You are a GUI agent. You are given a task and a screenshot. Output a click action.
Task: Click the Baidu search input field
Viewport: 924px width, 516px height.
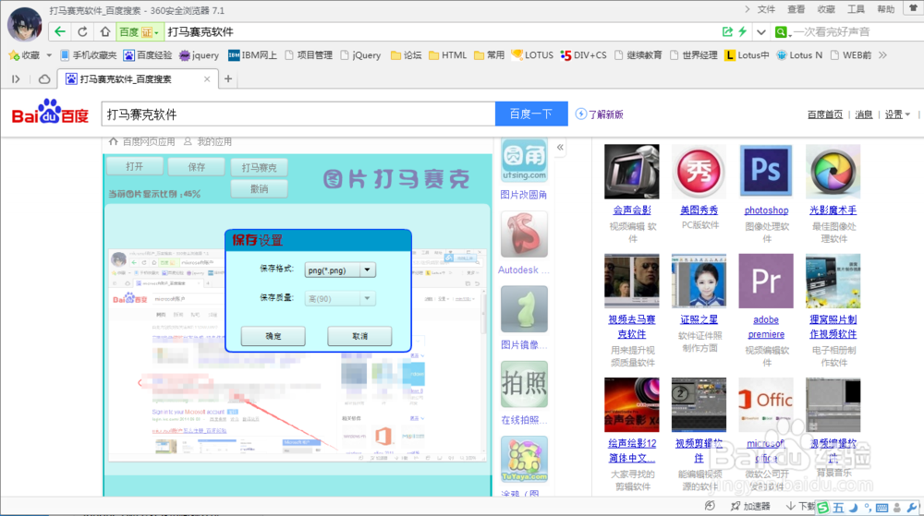[x=298, y=114]
